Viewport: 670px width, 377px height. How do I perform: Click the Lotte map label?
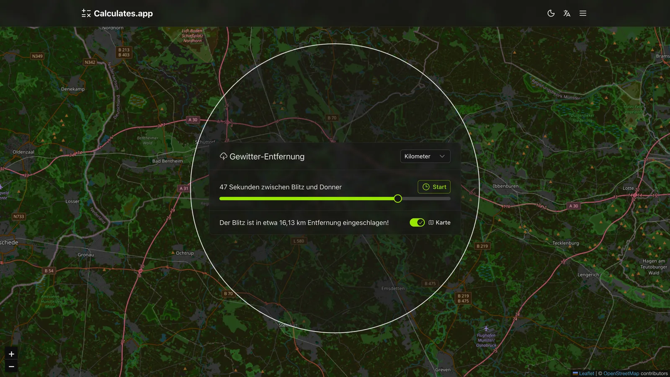pyautogui.click(x=628, y=188)
